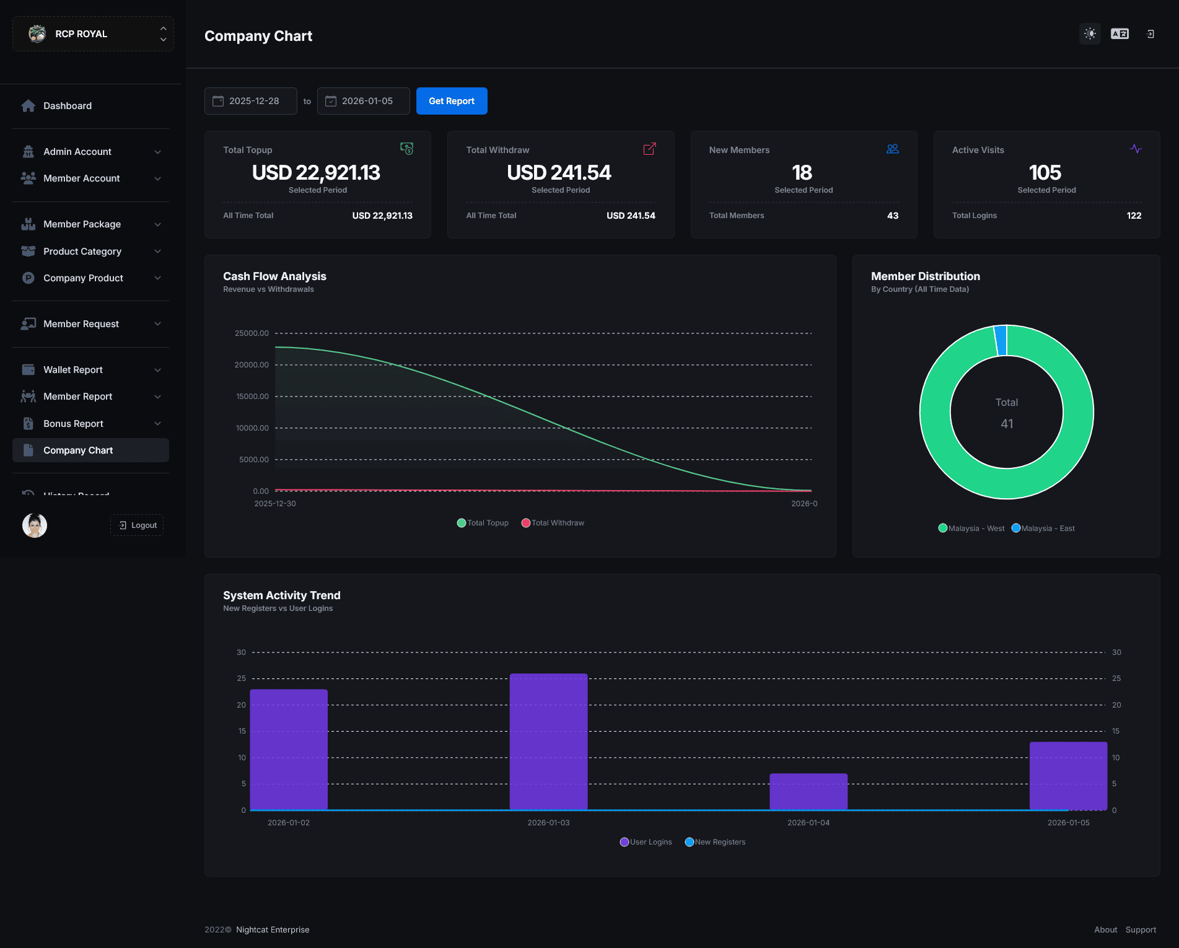Click the Total Withdraw external link icon
1179x948 pixels.
point(649,149)
